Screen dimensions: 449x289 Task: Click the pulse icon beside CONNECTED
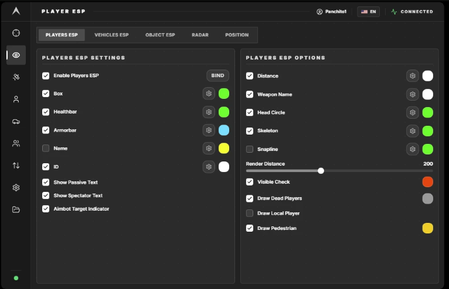pos(394,12)
